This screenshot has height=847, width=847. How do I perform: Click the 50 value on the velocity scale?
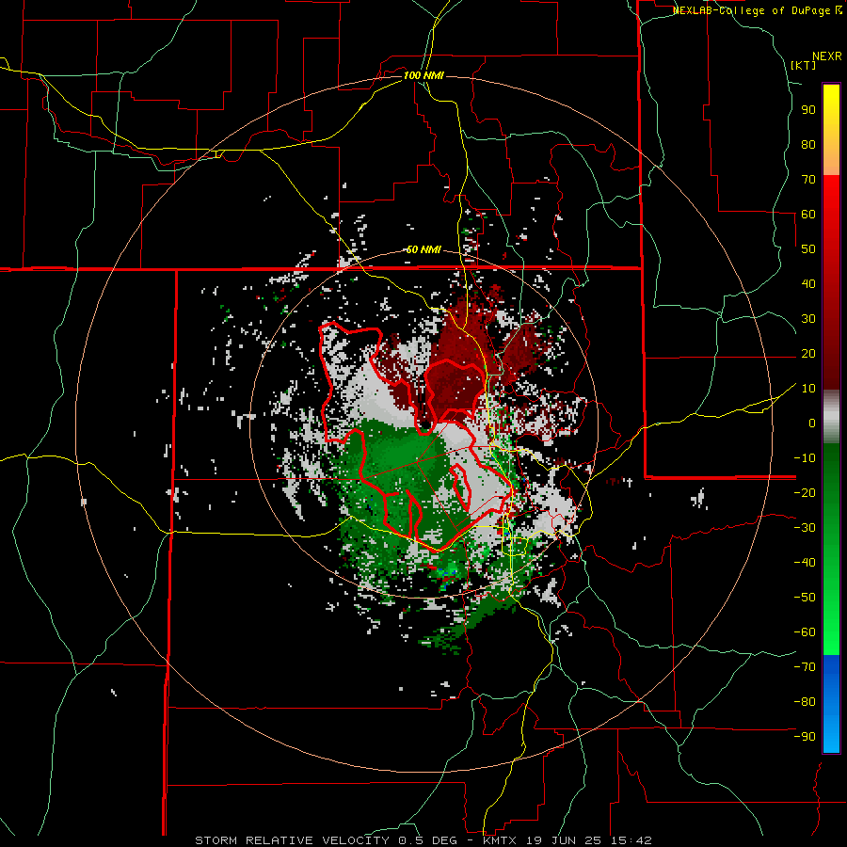pos(808,249)
